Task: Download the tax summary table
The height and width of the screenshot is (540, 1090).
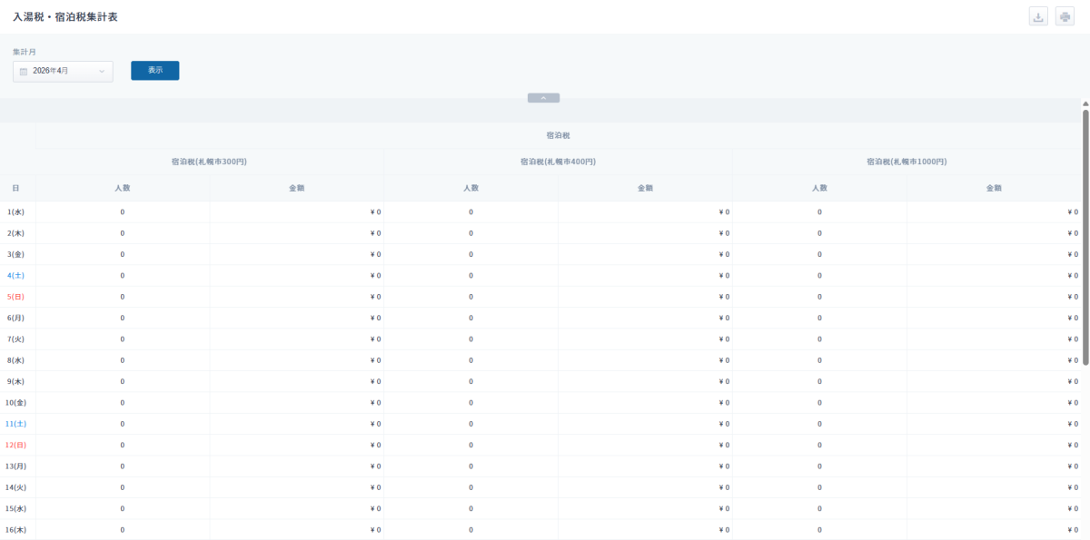Action: pyautogui.click(x=1038, y=17)
